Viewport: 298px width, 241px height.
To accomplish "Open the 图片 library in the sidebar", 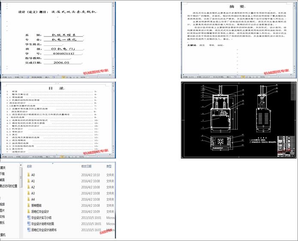I will pos(2,210).
